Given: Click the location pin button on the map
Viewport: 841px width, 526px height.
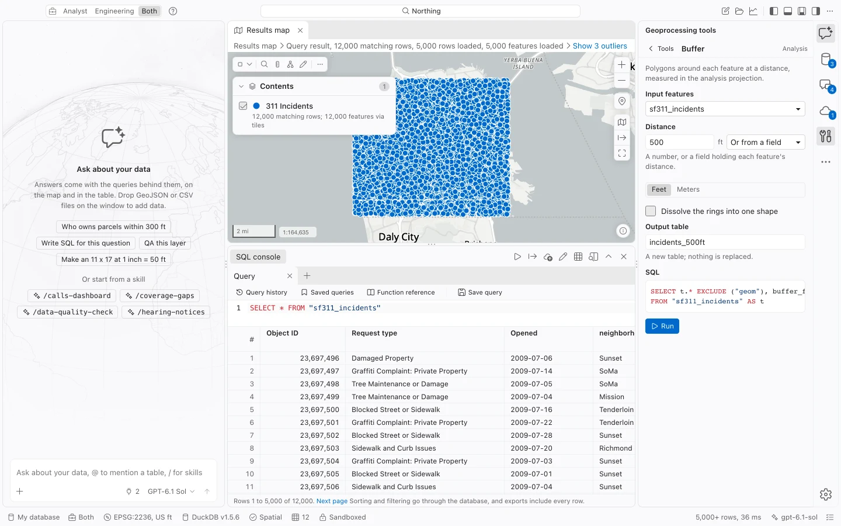Looking at the screenshot, I should [x=622, y=101].
